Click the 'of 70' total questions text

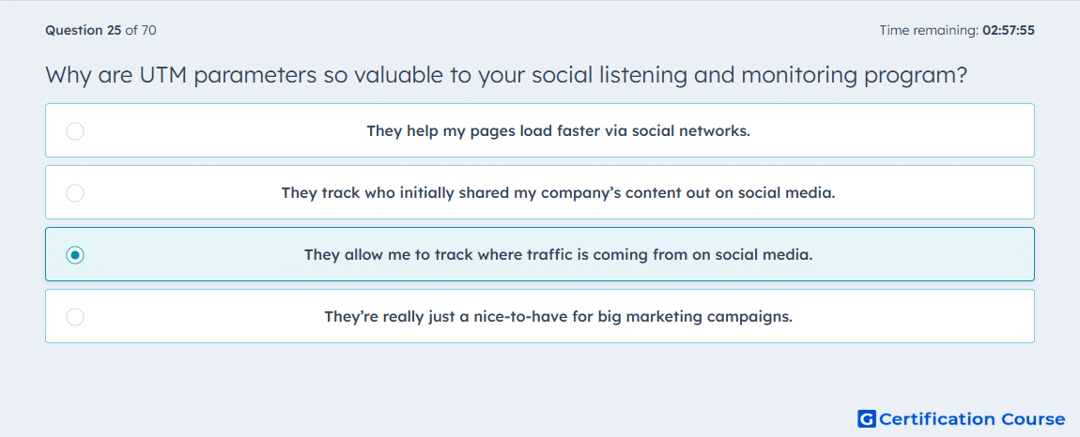coord(141,30)
